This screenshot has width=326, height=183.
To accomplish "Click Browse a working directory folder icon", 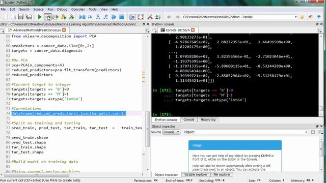I will 302,17.
